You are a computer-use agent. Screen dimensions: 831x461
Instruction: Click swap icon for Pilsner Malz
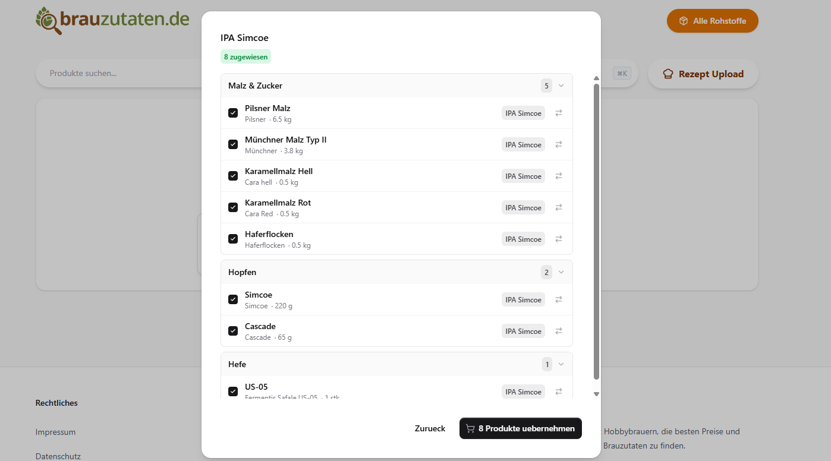click(x=559, y=113)
